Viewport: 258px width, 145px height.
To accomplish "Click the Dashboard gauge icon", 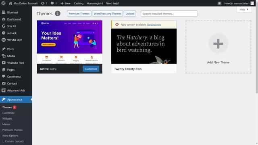I will (4, 19).
